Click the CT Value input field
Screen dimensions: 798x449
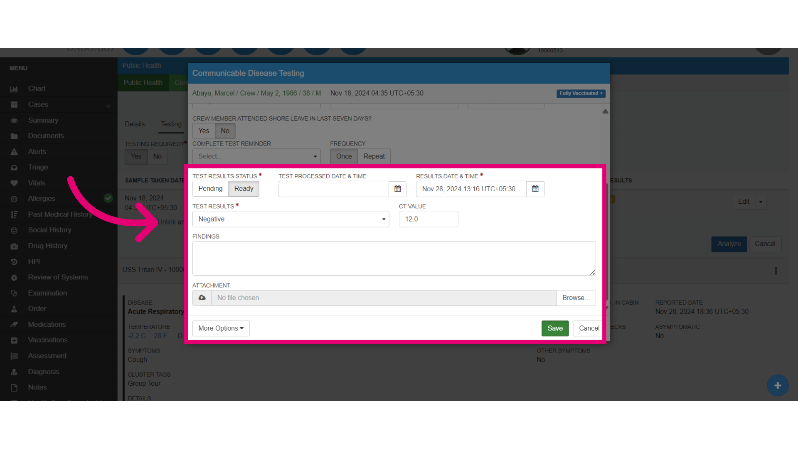429,219
